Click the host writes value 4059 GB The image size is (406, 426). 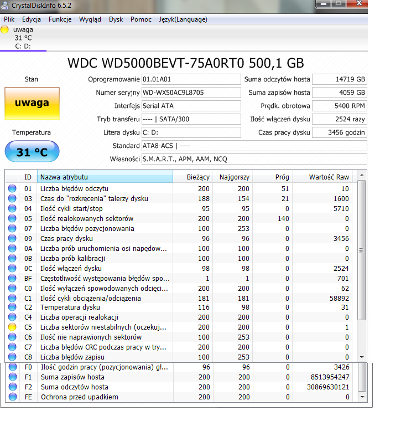tap(340, 93)
